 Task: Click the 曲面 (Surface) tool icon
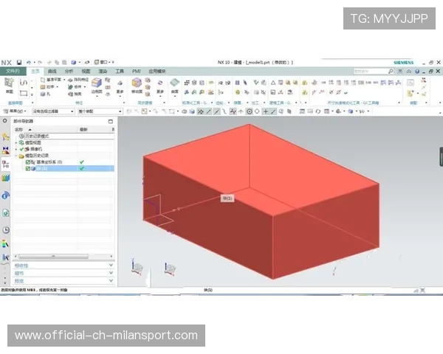point(175,85)
